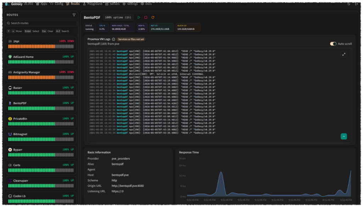Image resolution: width=363 pixels, height=207 pixels.
Task: Disable the Auto scroll switch
Action: pos(333,44)
